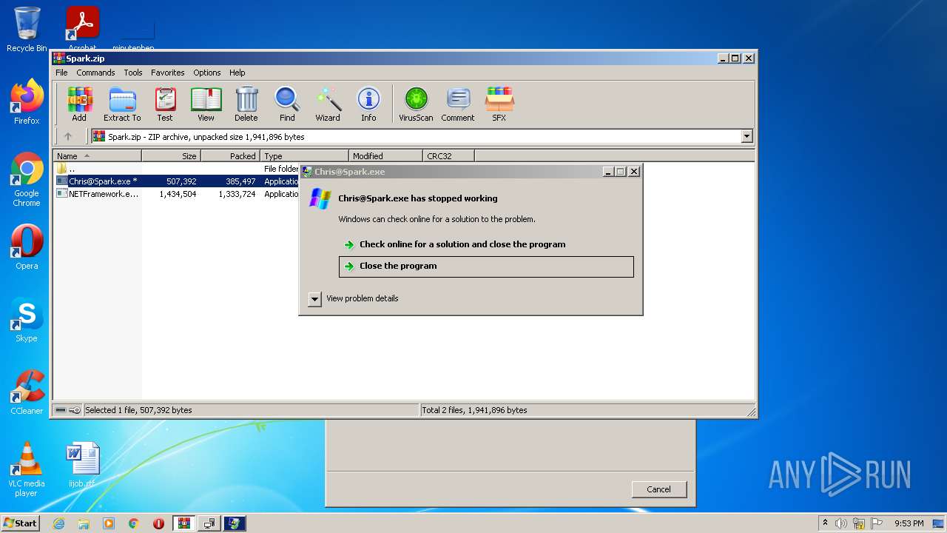Screen dimensions: 947x533
Task: Open the File menu
Action: [x=61, y=73]
